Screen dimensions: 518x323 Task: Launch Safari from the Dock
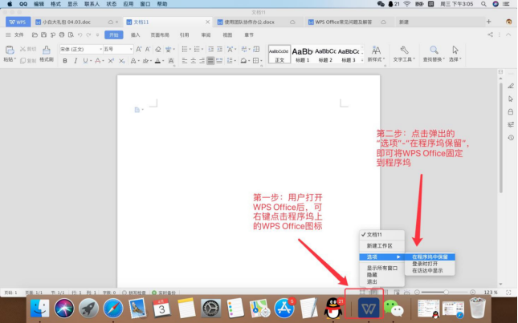113,308
